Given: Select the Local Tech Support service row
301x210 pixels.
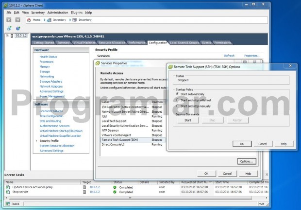Looking at the screenshot, I should [133, 121].
